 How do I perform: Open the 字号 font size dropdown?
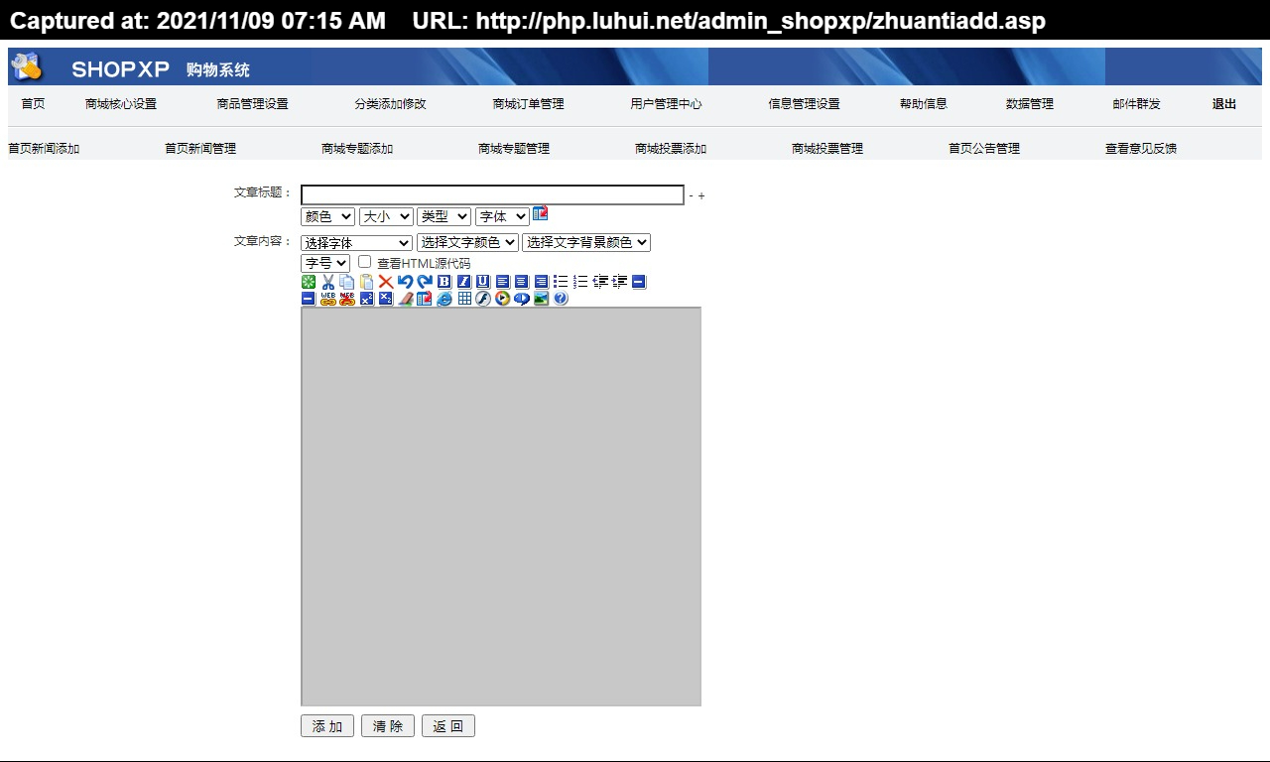[325, 263]
